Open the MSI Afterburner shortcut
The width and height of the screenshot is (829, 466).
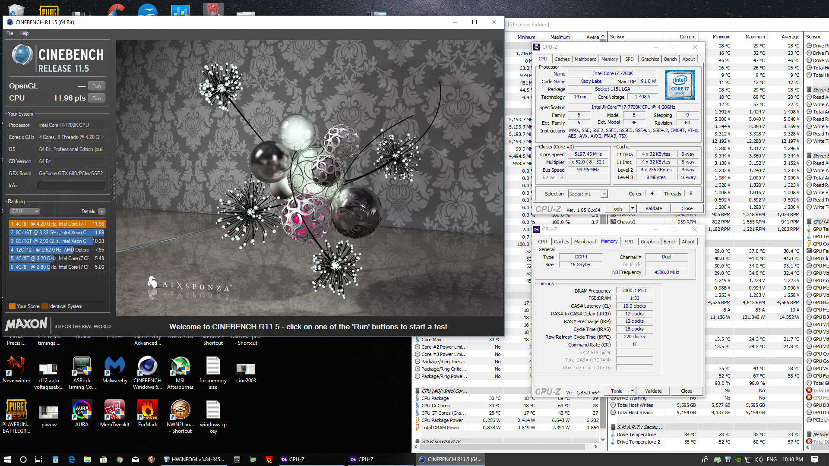coord(180,373)
